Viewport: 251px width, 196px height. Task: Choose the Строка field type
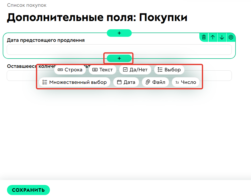pyautogui.click(x=70, y=70)
